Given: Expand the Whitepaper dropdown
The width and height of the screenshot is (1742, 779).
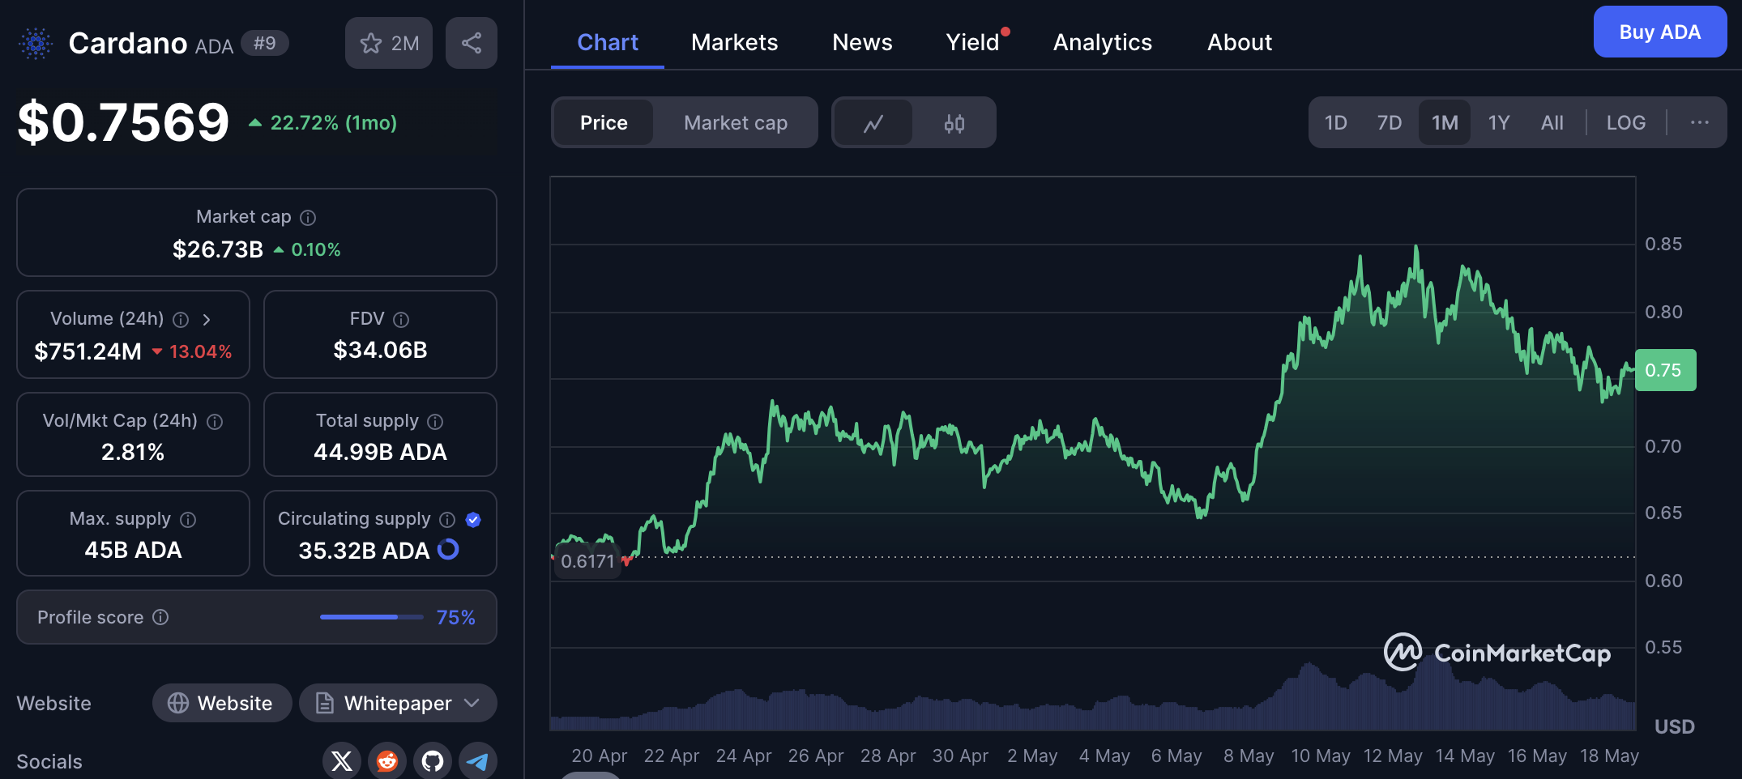Looking at the screenshot, I should click(470, 703).
